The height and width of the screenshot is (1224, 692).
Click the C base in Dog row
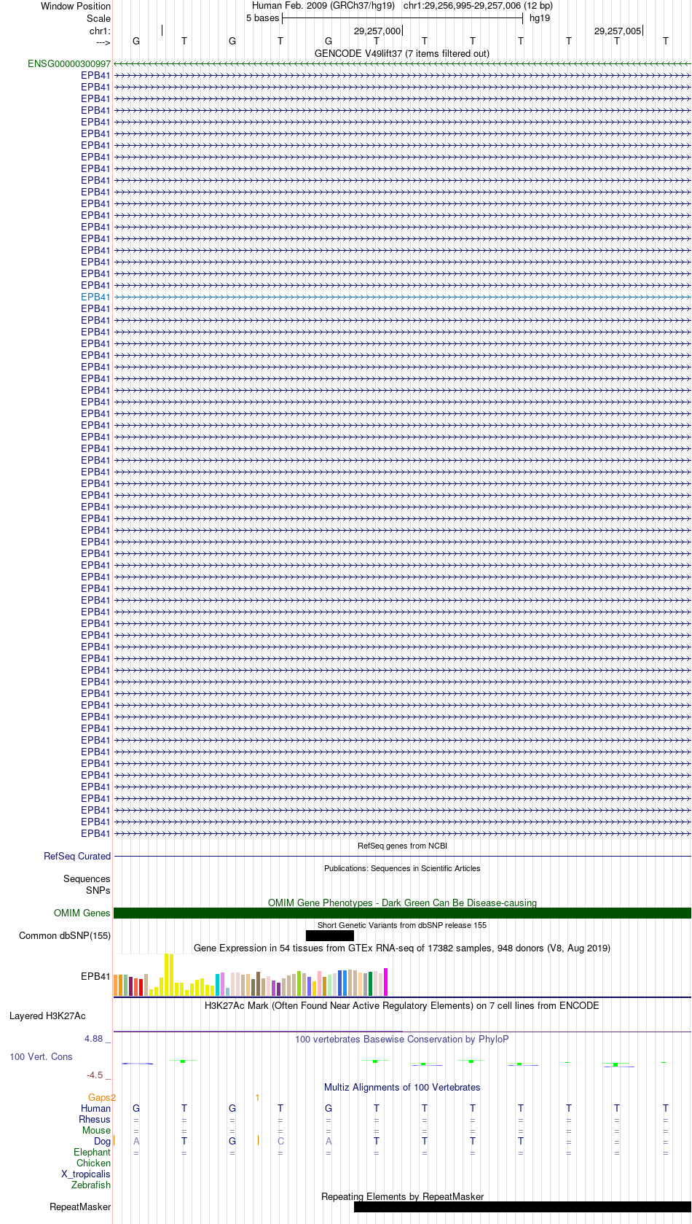pyautogui.click(x=280, y=1141)
